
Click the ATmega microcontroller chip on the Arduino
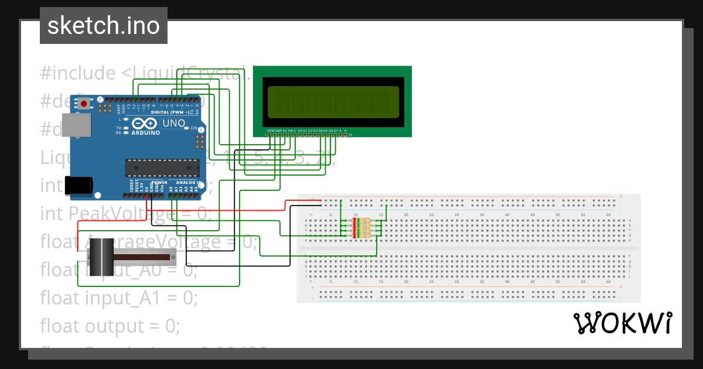click(162, 168)
